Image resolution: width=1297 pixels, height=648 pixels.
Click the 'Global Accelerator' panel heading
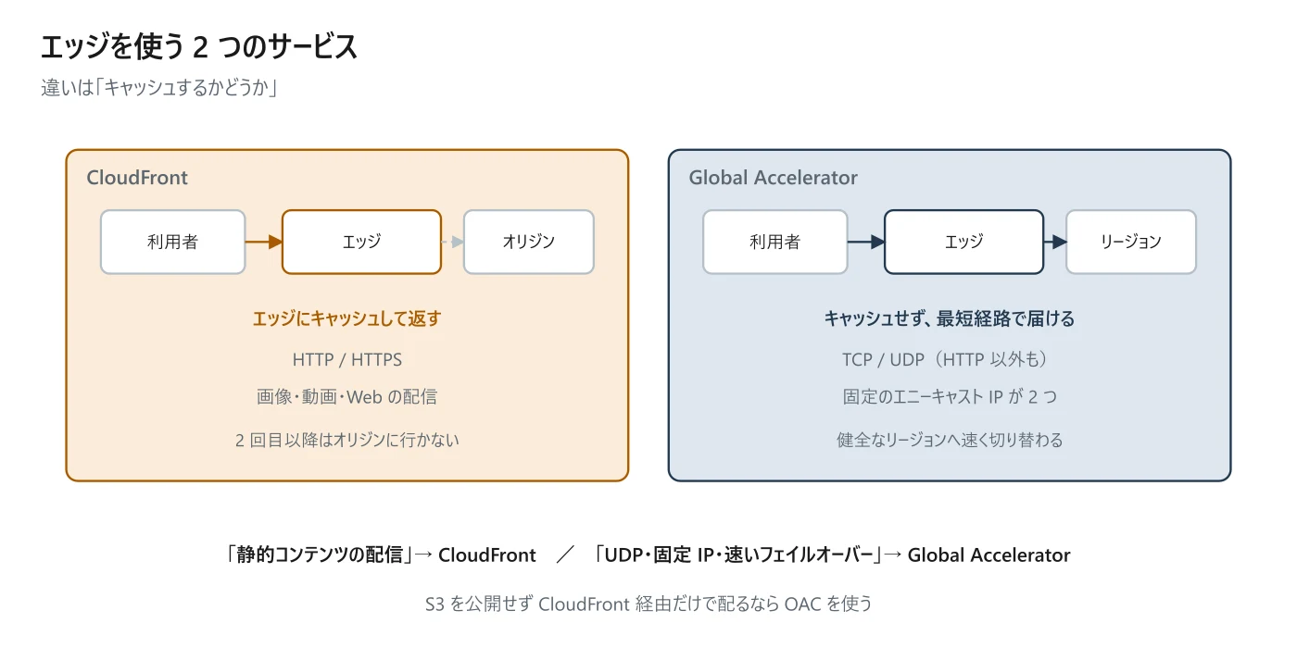point(773,178)
